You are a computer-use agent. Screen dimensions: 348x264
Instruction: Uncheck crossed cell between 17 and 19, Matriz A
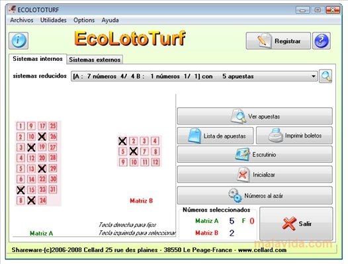[42, 136]
